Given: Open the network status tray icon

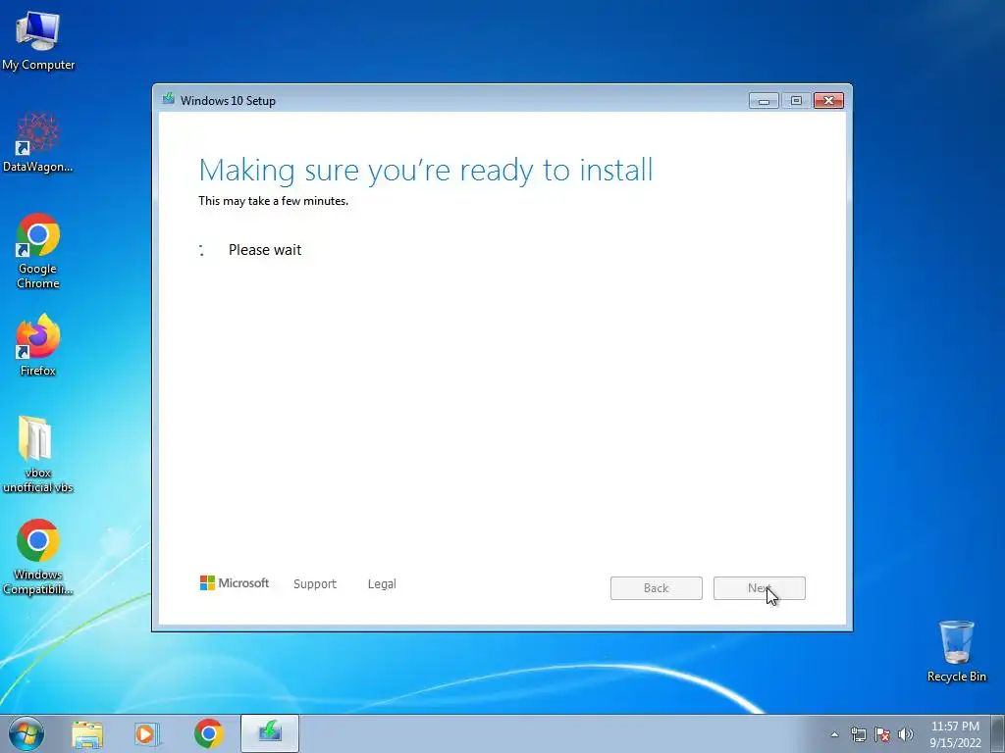Looking at the screenshot, I should [x=858, y=734].
